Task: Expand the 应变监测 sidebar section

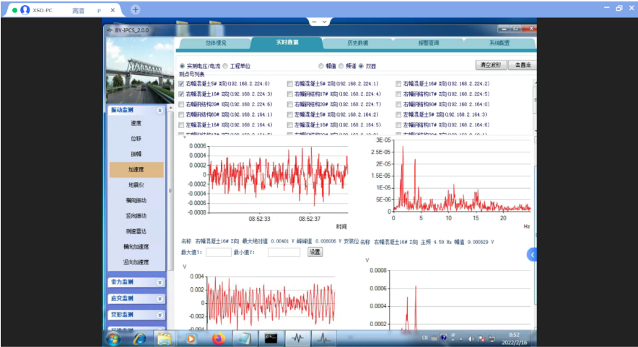Action: [159, 298]
